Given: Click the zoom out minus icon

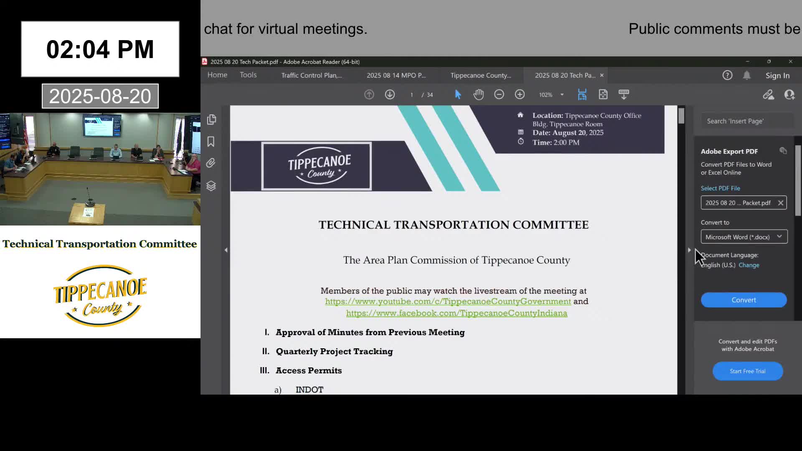Looking at the screenshot, I should tap(499, 95).
